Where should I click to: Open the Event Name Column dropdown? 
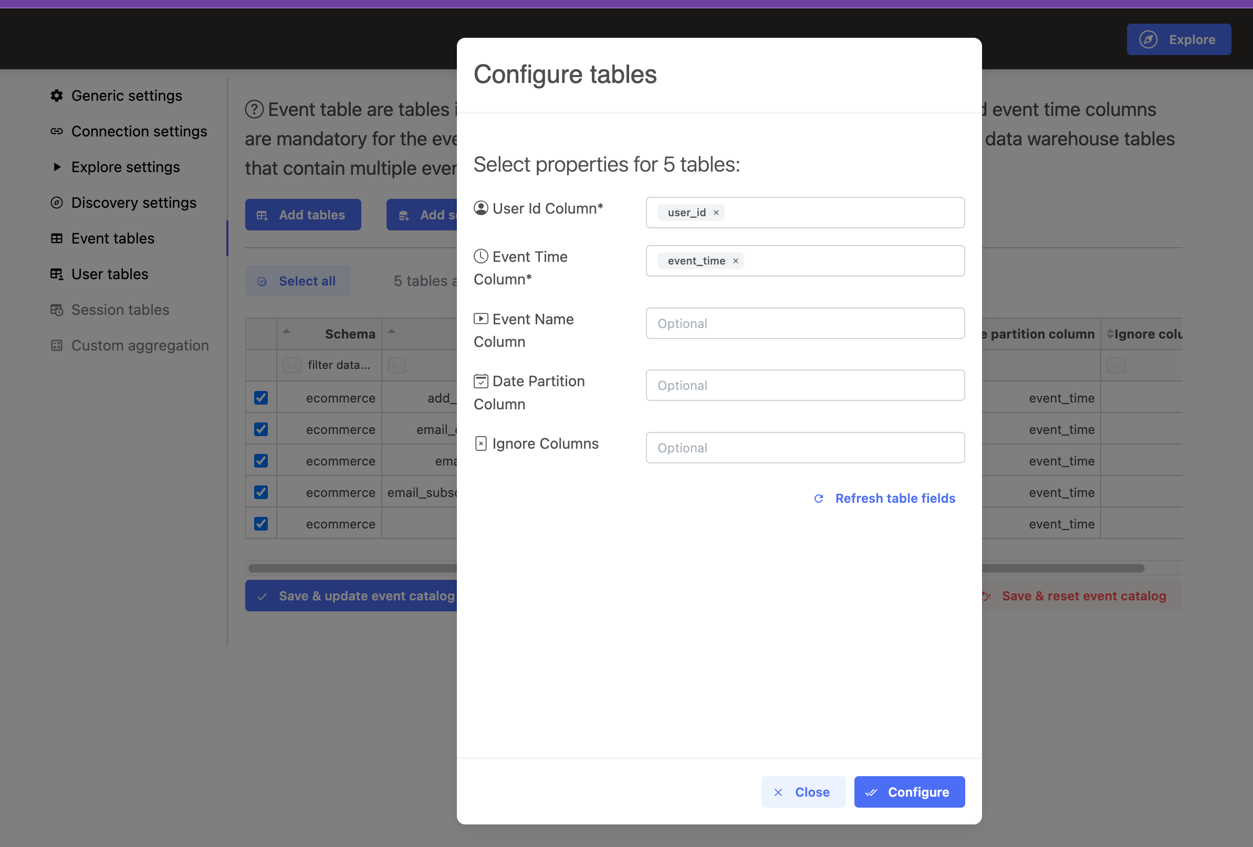click(x=805, y=324)
